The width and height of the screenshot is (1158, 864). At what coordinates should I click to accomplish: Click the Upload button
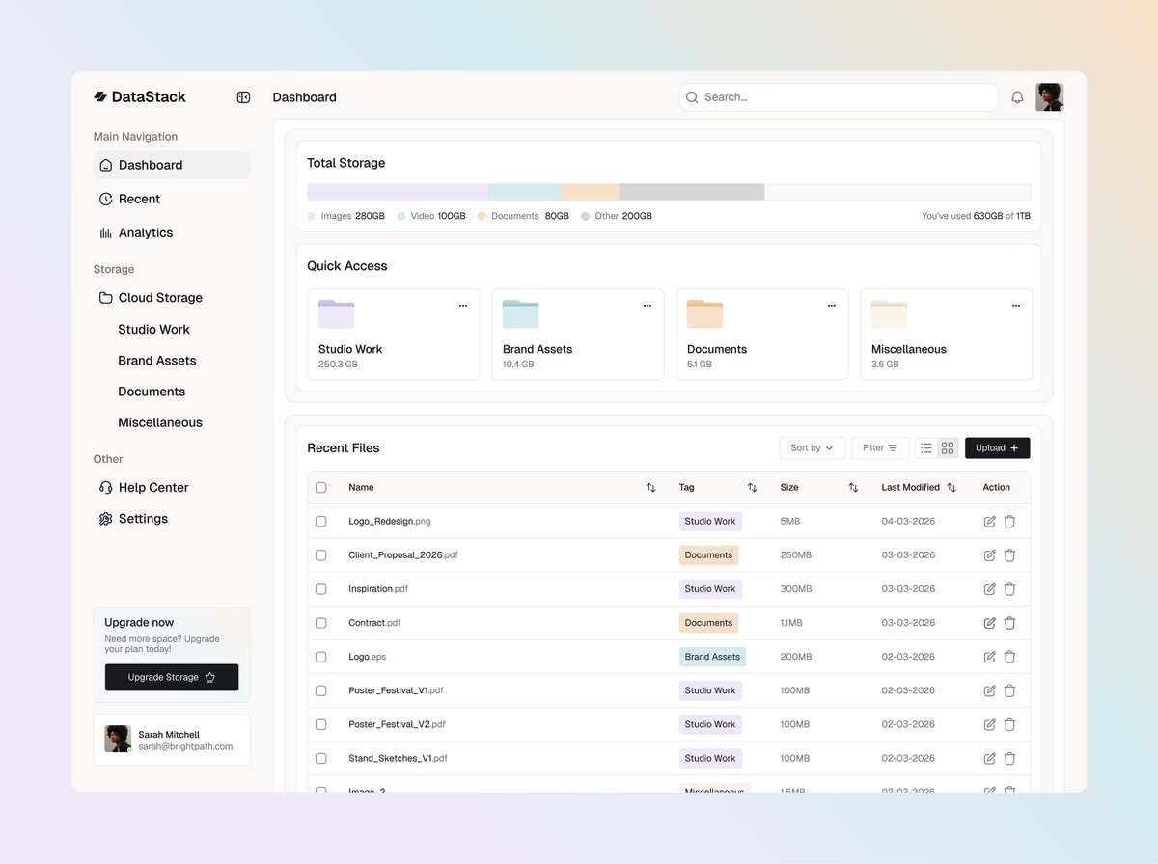point(998,448)
